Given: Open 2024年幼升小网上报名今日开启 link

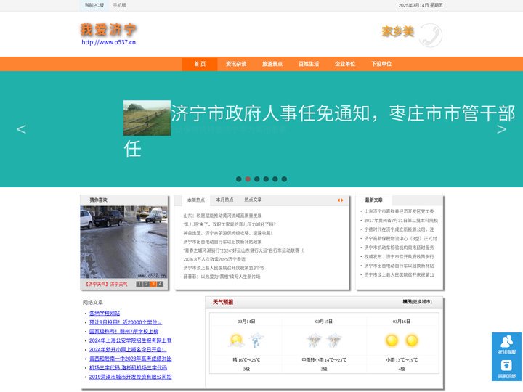Looking at the screenshot, I should click(127, 350).
